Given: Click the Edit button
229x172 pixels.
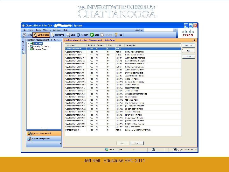Looking at the screenshot, I should tap(188, 51).
